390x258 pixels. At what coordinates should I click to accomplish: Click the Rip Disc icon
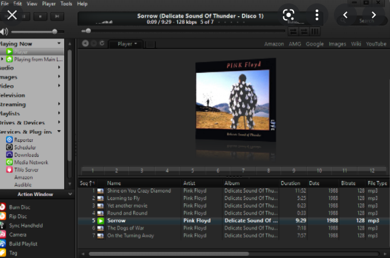point(3,216)
